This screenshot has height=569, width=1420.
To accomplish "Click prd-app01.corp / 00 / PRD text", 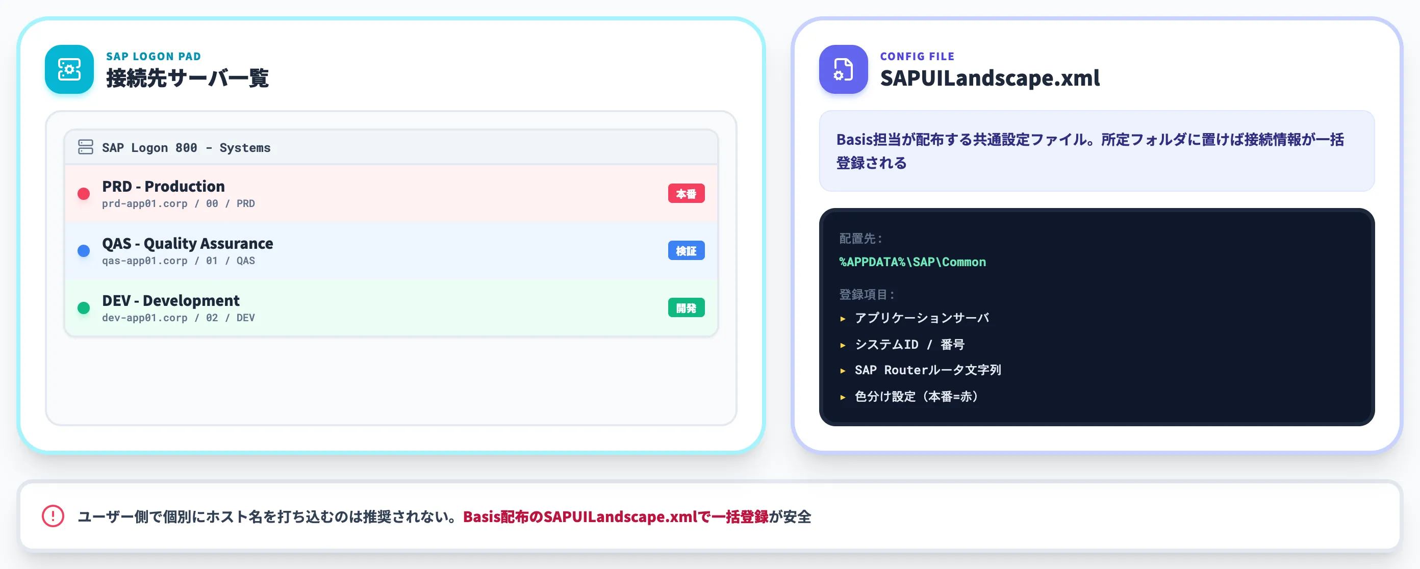I will (178, 203).
